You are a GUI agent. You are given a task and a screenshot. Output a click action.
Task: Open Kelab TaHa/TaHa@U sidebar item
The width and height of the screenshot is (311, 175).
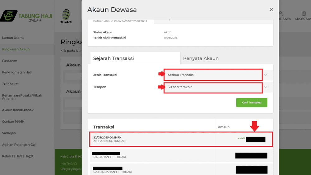[18, 156]
